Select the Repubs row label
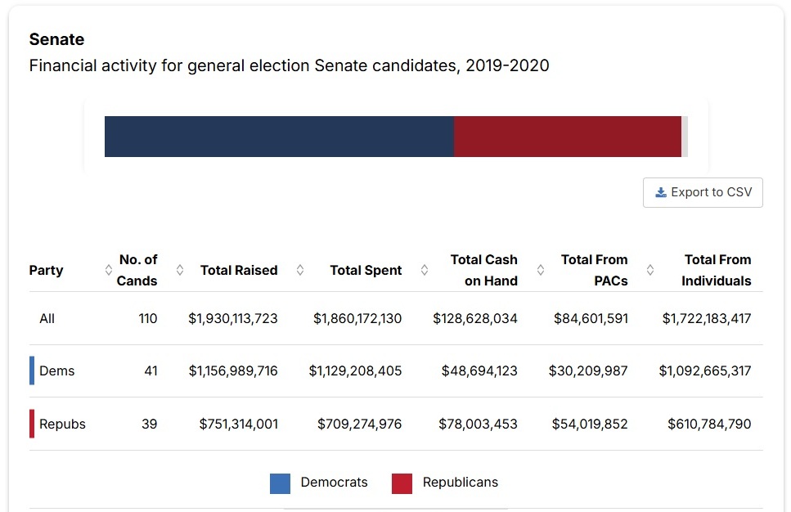This screenshot has height=512, width=791. (x=62, y=424)
